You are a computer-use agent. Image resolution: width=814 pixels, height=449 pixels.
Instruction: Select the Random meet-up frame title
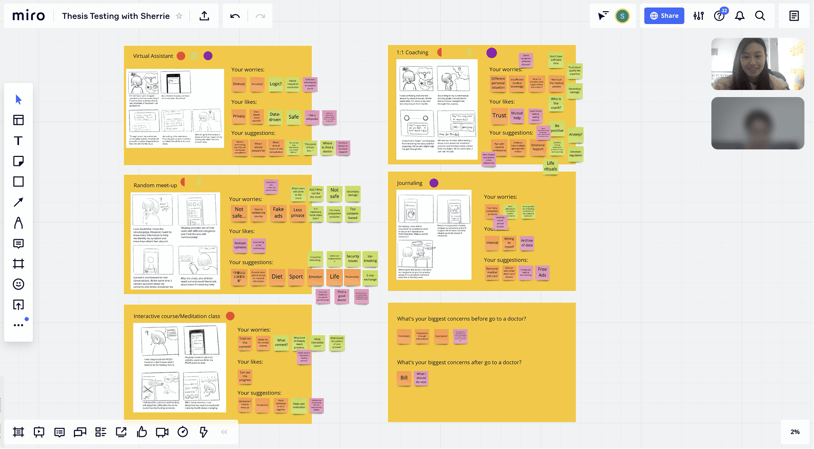click(x=155, y=186)
